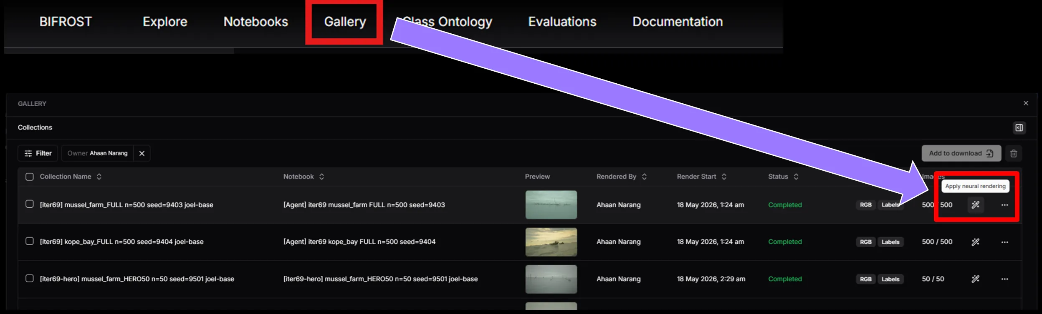Open more options for mussel_farm_HERO50 row
The width and height of the screenshot is (1042, 314).
click(1004, 279)
